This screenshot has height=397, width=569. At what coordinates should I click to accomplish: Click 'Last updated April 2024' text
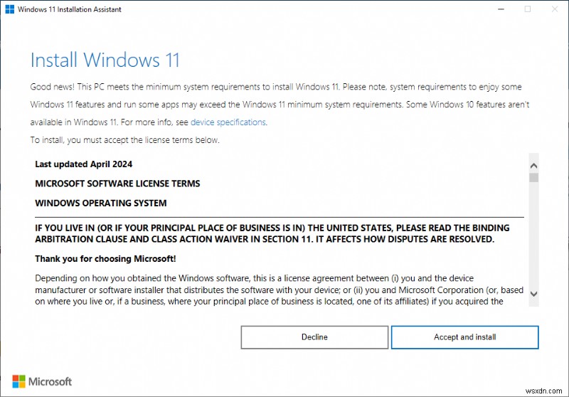(83, 164)
